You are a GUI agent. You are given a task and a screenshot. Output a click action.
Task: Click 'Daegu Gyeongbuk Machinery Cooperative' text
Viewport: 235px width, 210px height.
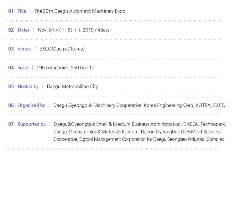[97, 105]
